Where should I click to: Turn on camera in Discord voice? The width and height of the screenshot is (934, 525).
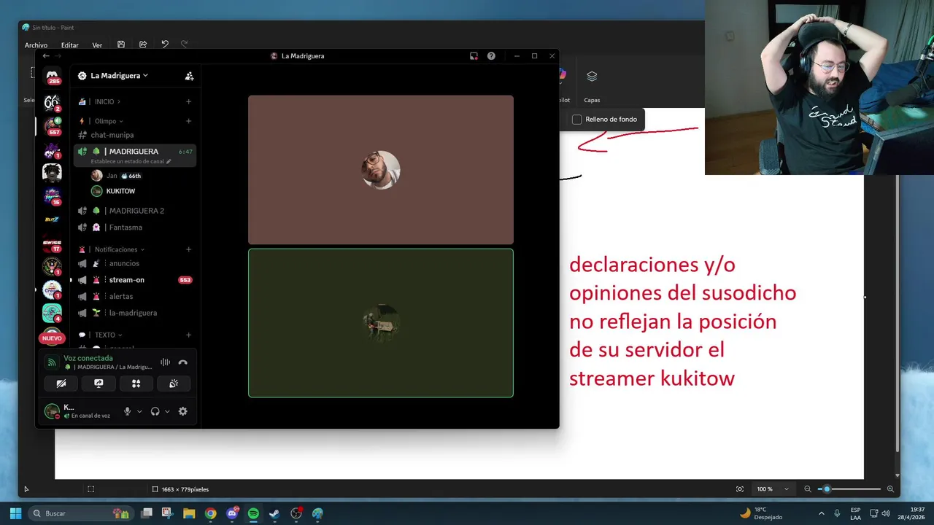[61, 384]
